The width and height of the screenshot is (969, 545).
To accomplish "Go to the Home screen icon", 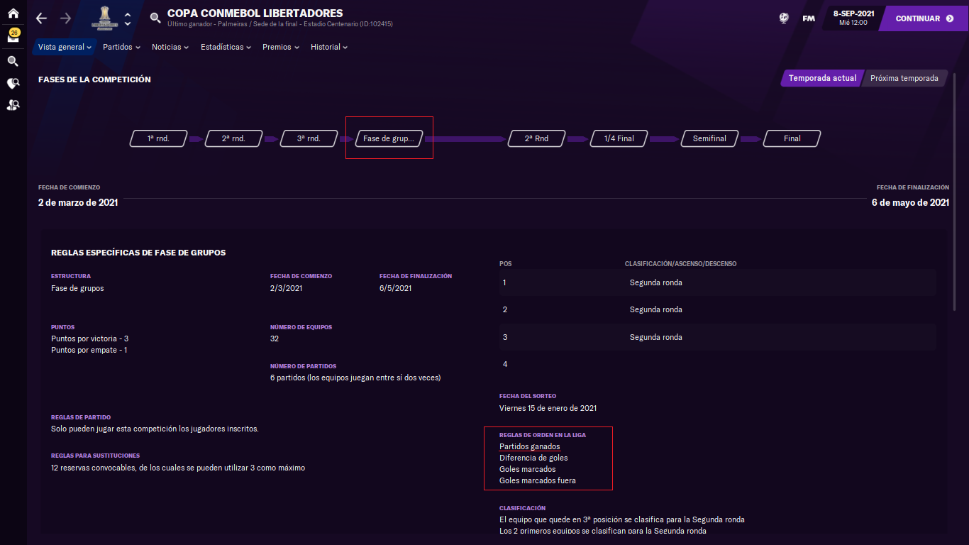I will point(13,13).
